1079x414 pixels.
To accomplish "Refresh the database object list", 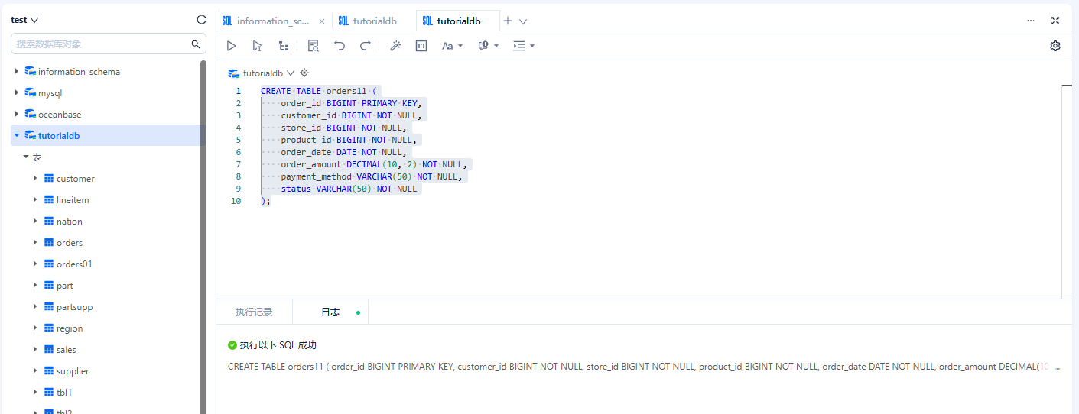I will [x=201, y=20].
